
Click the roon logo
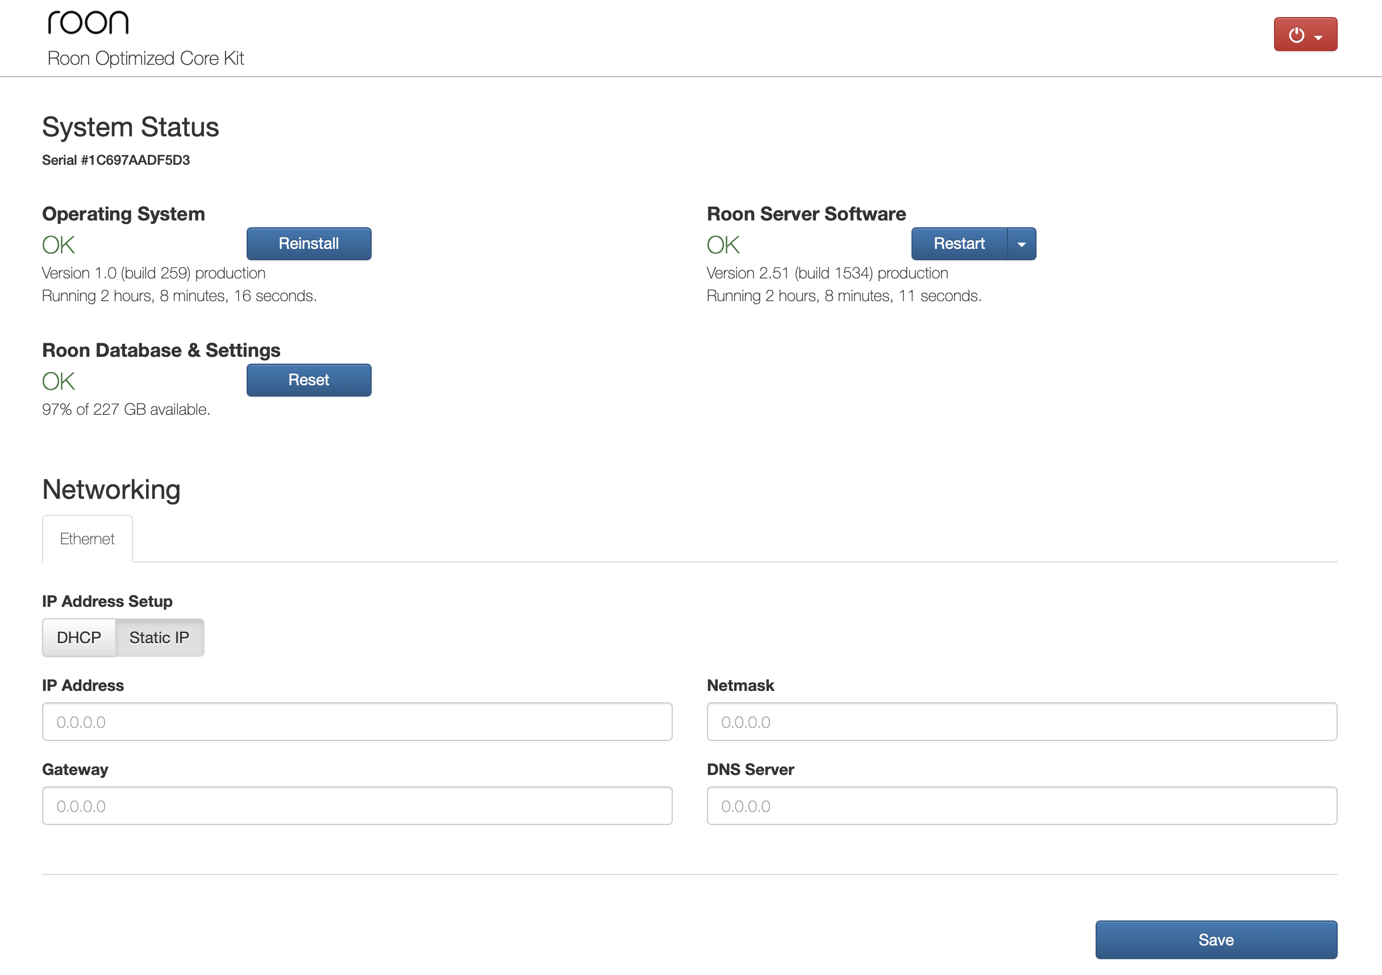click(x=88, y=23)
